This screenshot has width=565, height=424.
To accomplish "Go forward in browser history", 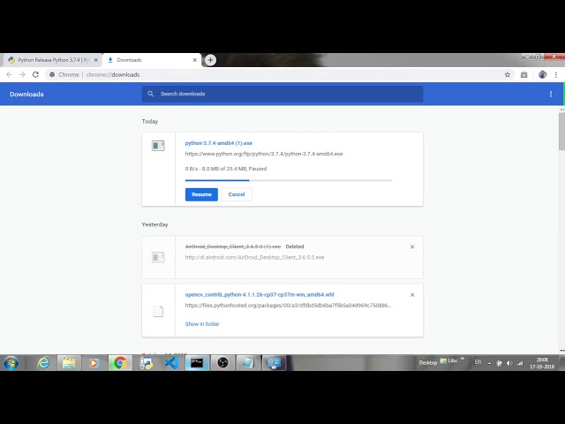I will [22, 74].
